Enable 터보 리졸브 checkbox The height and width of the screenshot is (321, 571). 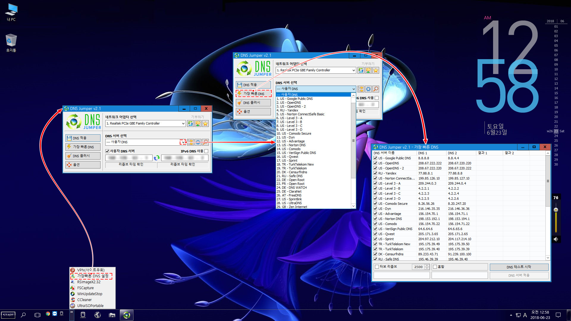[x=377, y=267]
